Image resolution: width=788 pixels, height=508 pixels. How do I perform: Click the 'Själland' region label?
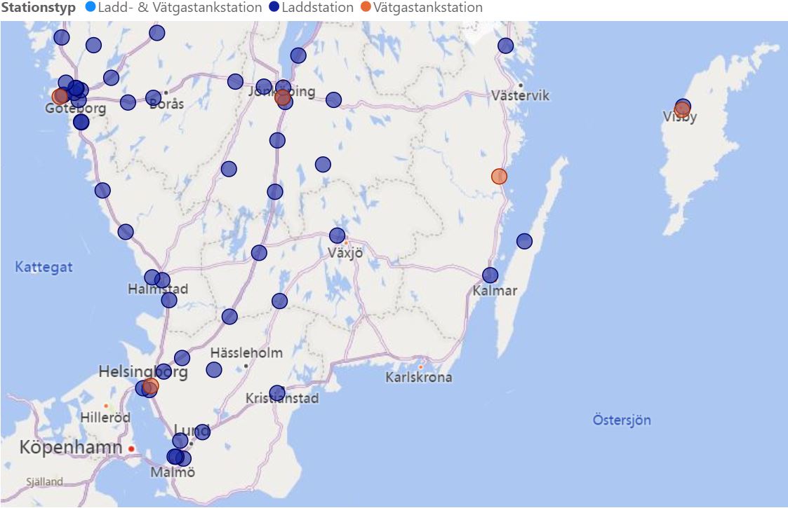[45, 482]
